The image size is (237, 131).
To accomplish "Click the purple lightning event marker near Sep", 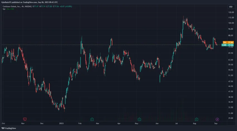I will [217, 119].
